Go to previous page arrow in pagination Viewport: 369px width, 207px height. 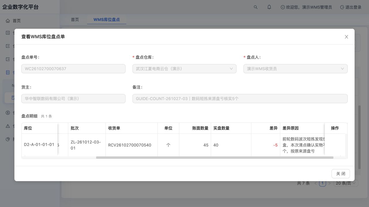point(316,183)
